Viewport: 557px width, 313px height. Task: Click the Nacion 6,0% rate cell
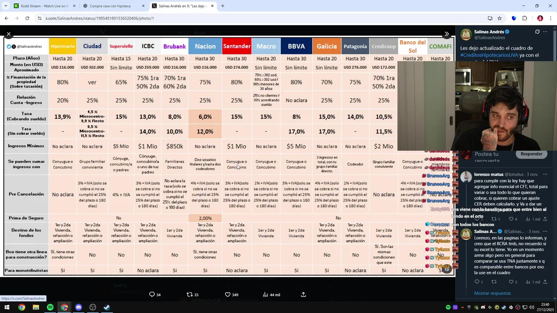205,117
